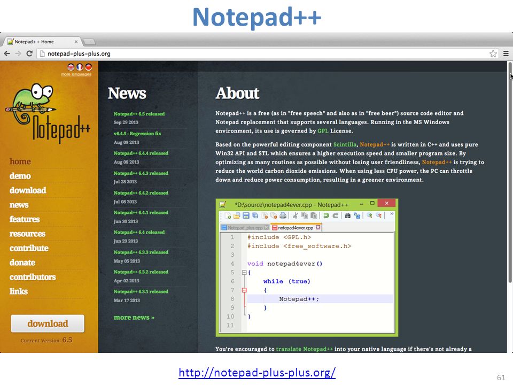Click the Paste icon in toolbar
This screenshot has width=513, height=385.
coord(314,215)
